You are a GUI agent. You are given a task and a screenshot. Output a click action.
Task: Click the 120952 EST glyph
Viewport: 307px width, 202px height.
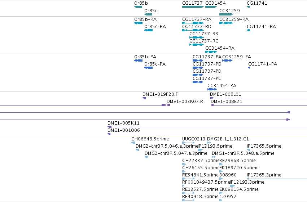pyautogui.click(x=221, y=200)
